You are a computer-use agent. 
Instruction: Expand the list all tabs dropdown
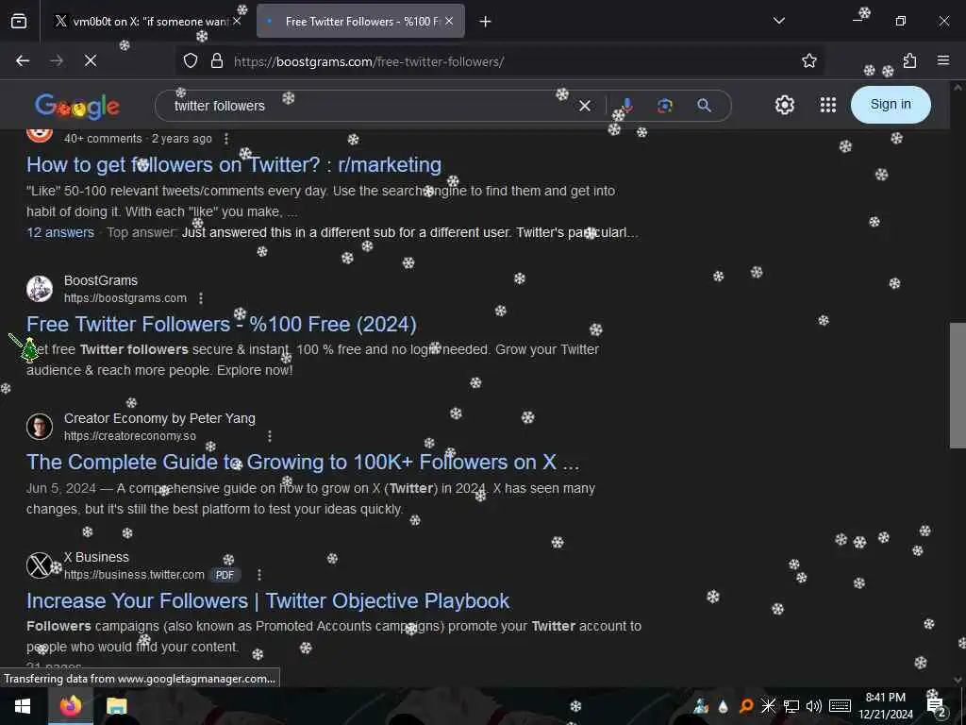pos(778,21)
